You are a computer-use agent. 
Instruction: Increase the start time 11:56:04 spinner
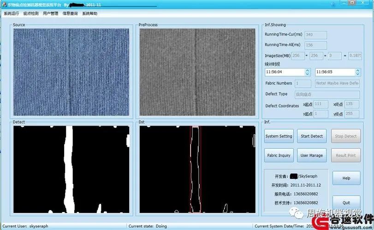308,70
